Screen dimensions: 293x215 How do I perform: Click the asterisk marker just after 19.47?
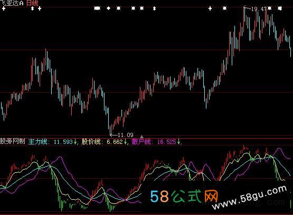[269, 8]
